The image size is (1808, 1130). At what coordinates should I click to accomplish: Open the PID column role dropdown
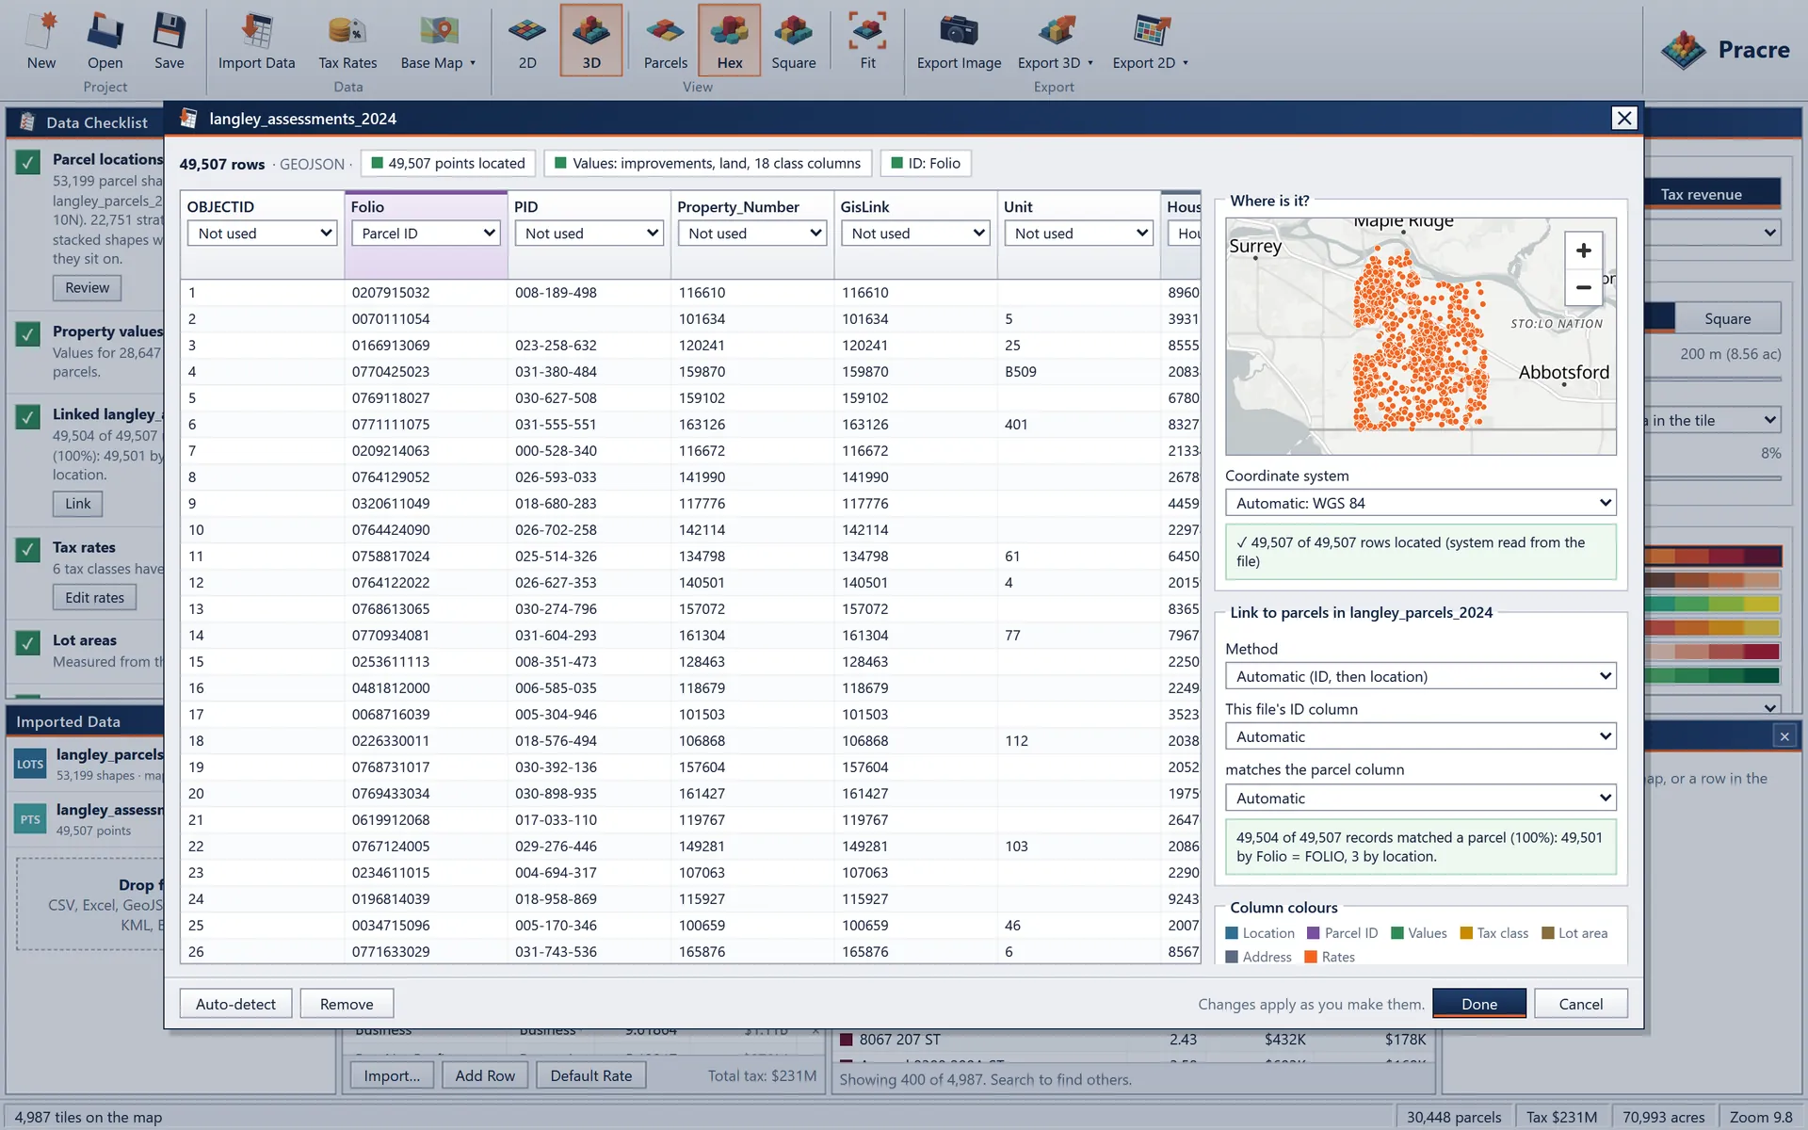point(589,233)
